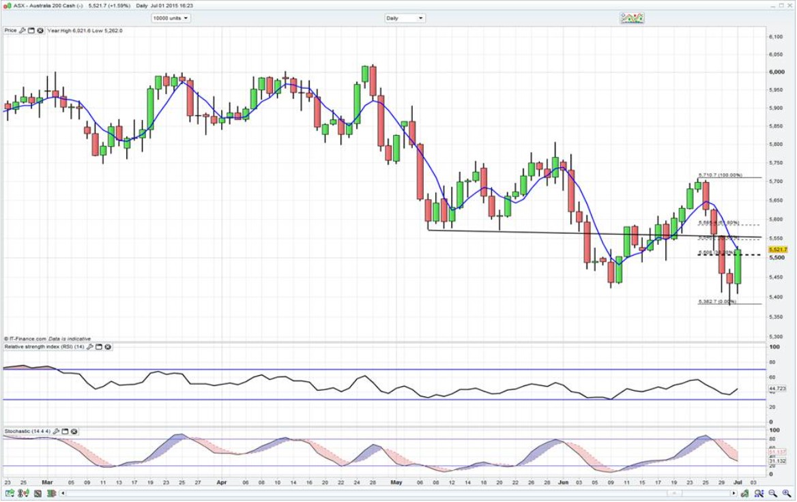Maximize the Relative strength index panel

coord(99,347)
